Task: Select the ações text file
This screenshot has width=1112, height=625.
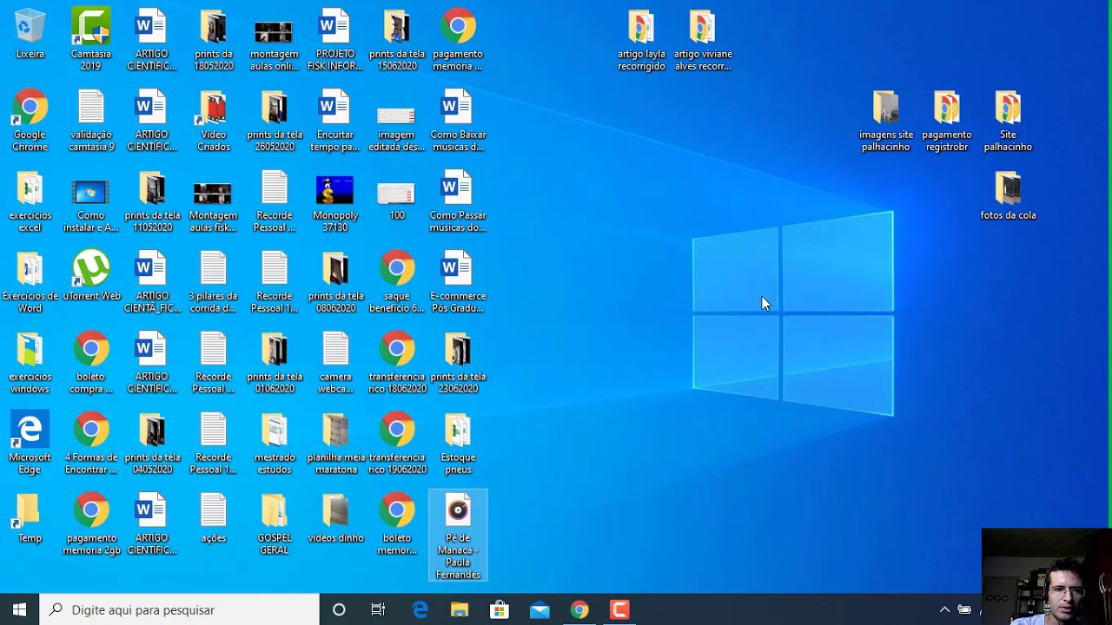Action: point(214,518)
